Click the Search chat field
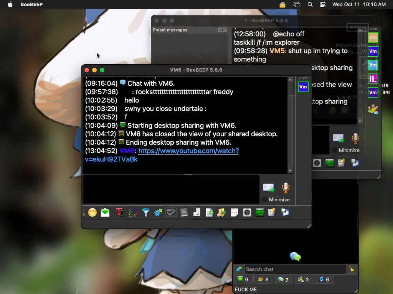The image size is (393, 294). point(295,269)
